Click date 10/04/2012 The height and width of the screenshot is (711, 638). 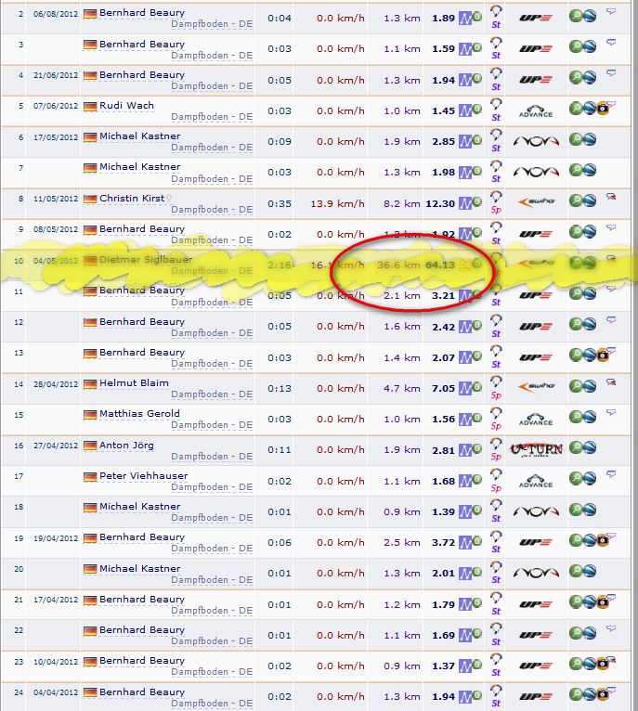pyautogui.click(x=56, y=662)
